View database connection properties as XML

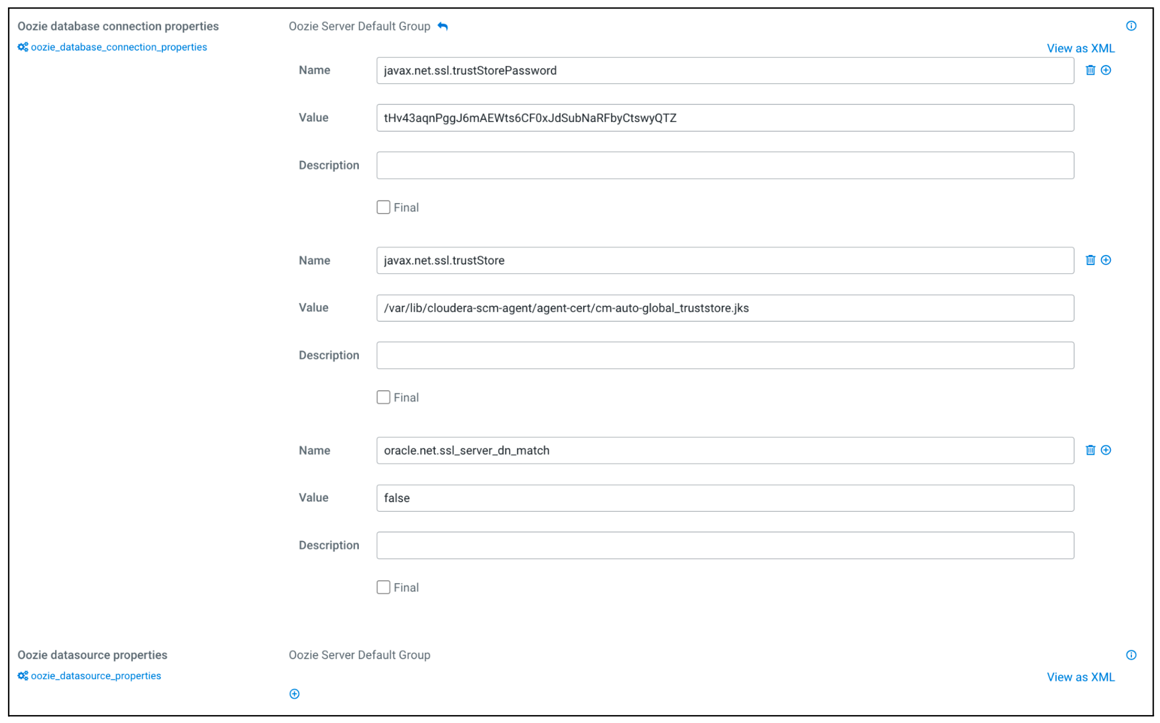pos(1080,48)
